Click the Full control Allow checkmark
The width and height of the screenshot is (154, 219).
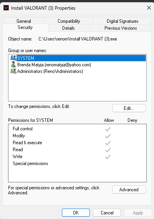click(x=108, y=129)
